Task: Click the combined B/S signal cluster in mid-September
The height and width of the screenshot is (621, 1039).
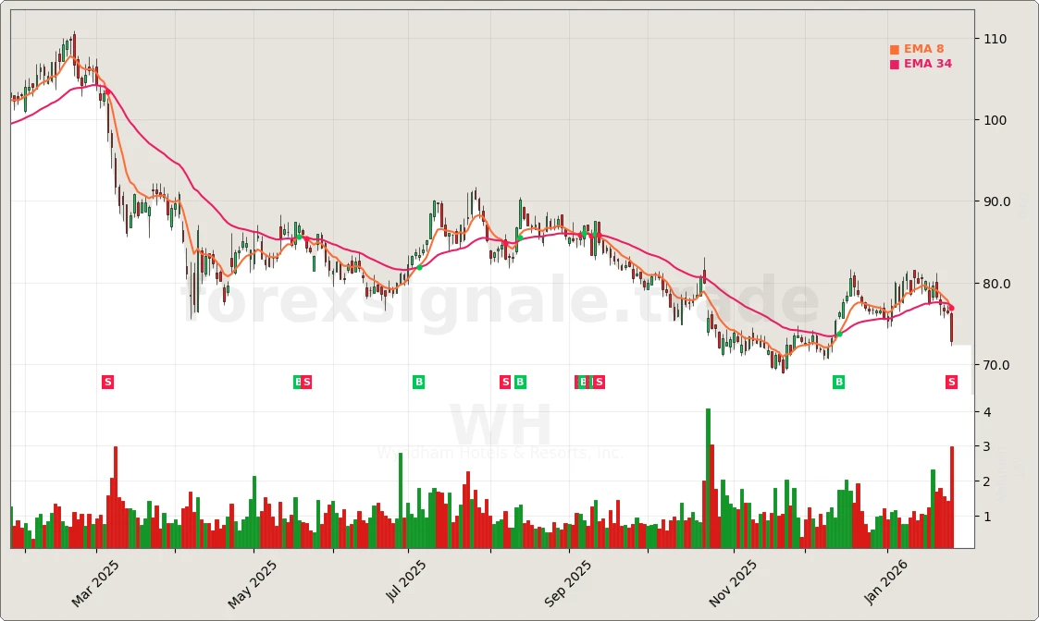Action: [x=590, y=382]
